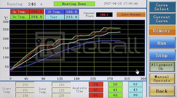Edit the Done Temp field showing 183
The width and height of the screenshot is (177, 98).
(x=61, y=90)
